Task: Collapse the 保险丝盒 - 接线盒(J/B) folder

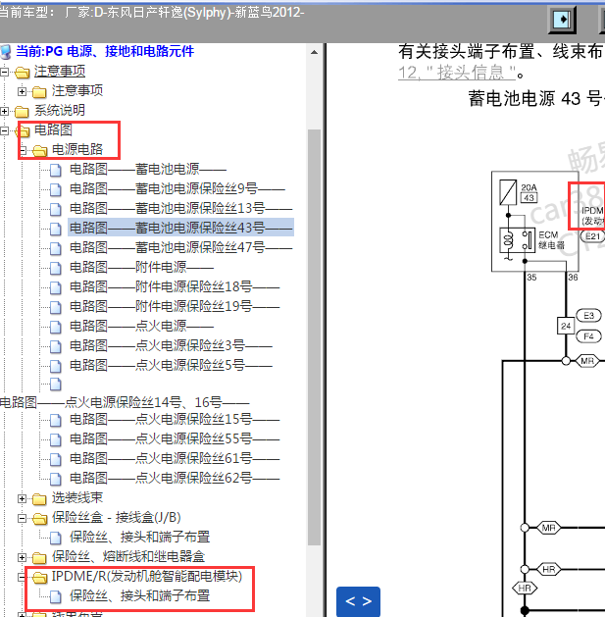Action: (22, 519)
